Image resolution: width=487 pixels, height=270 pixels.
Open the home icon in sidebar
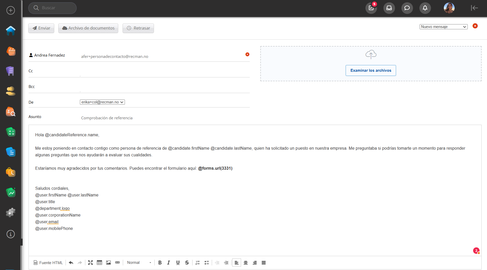tap(11, 31)
